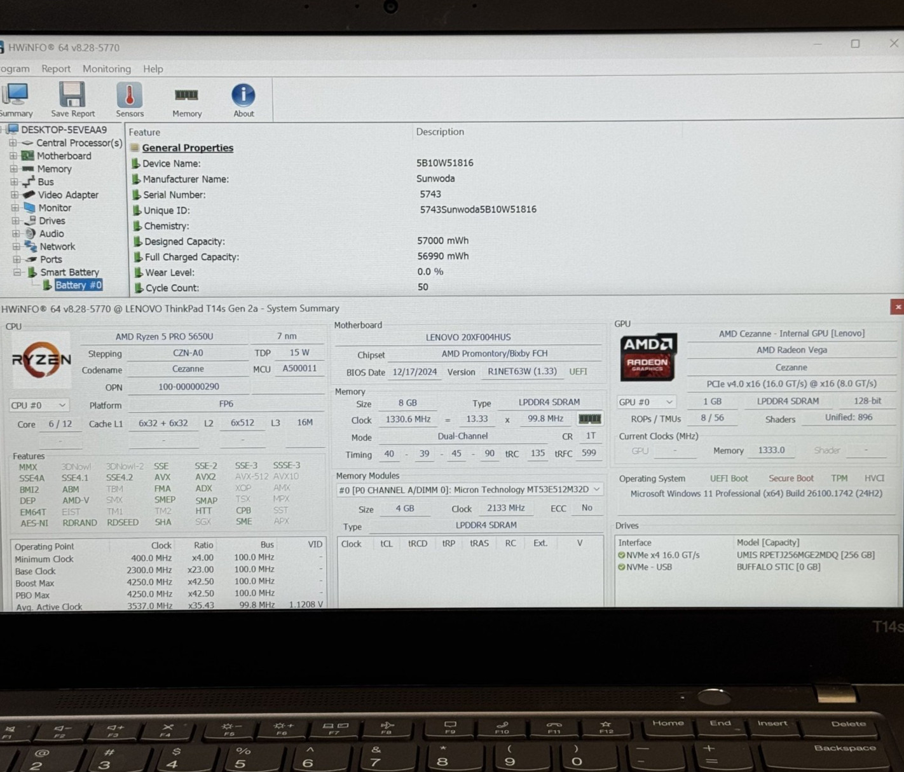Click the Video Adapter icon in tree
904x772 pixels.
coord(29,195)
